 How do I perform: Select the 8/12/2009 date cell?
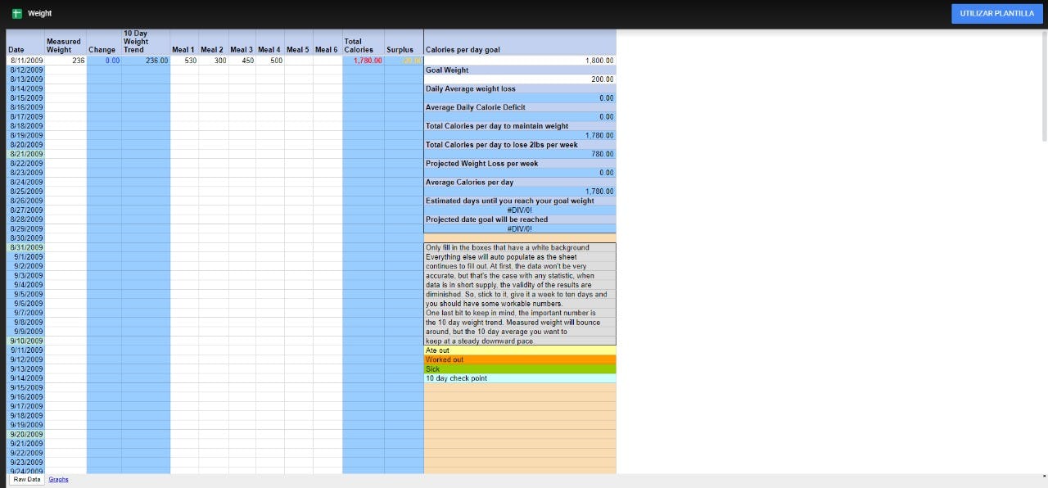pos(25,70)
